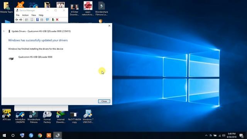Image resolution: width=247 pixels, height=139 pixels.
Task: Click computer icon next to Cortana on taskbar
Action: coord(22,136)
